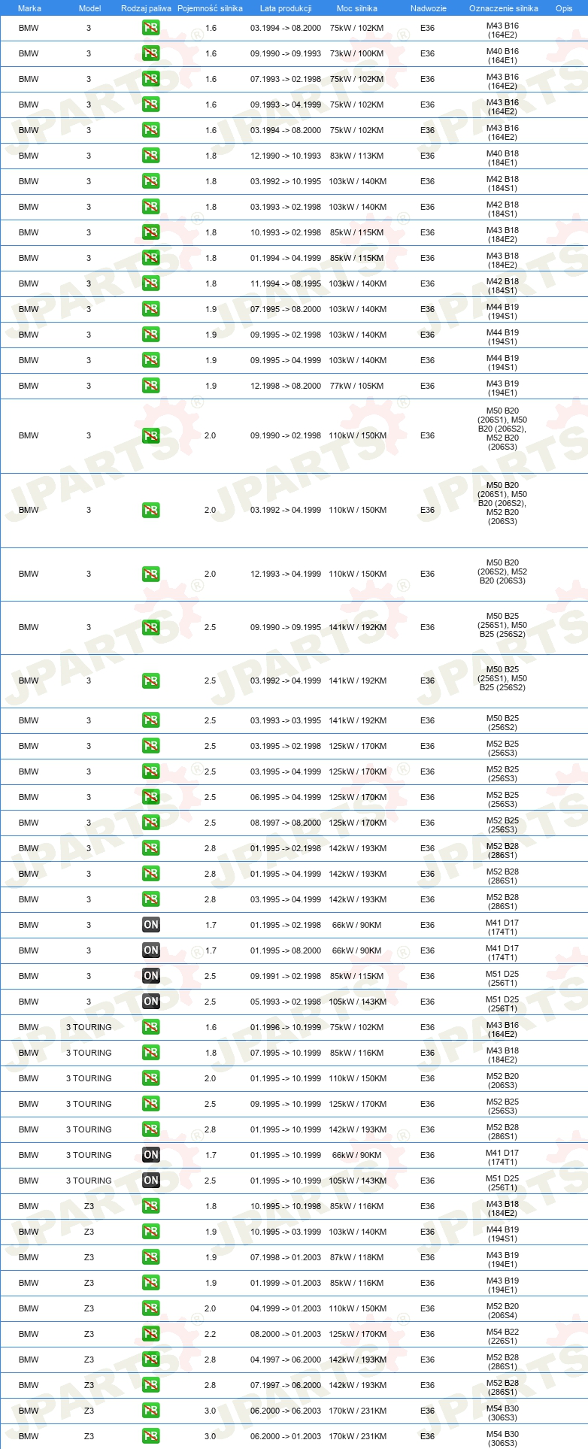Select diesel ON icon in 1.7 01.1995 -> 08.2000 row
This screenshot has height=1449, width=588.
click(151, 950)
